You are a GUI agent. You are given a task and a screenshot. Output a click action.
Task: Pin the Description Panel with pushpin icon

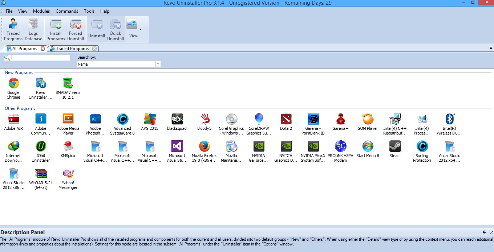coord(484,232)
